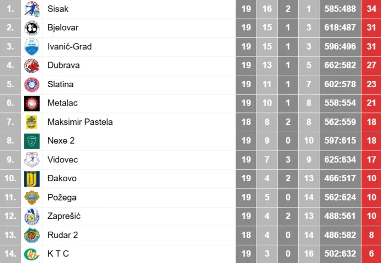
Task: Click the Đakovo club logo
Action: 32,178
